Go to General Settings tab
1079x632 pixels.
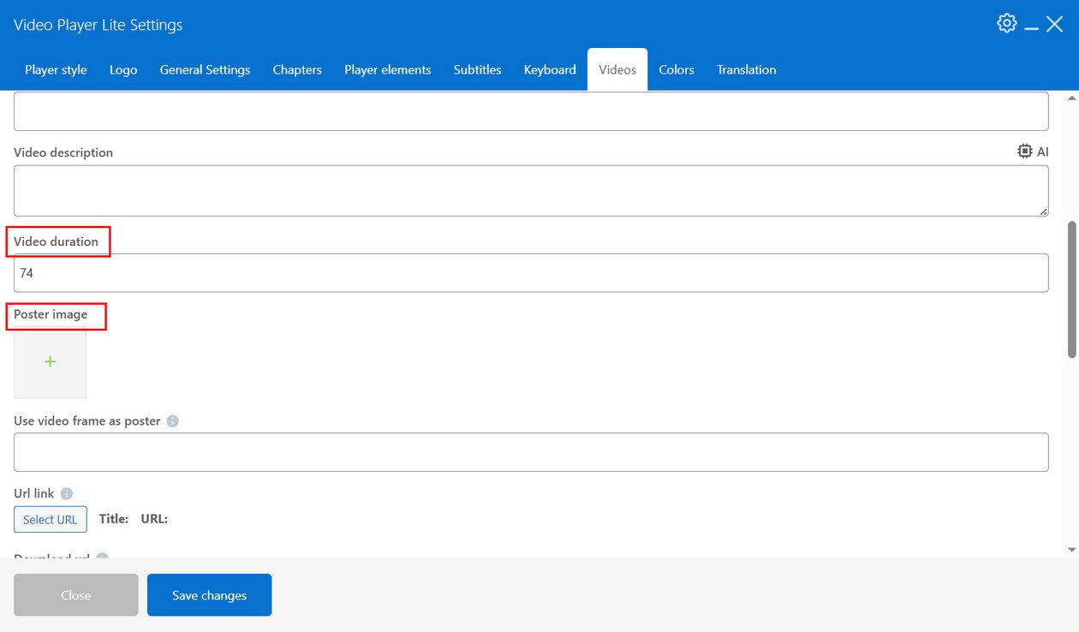[205, 70]
